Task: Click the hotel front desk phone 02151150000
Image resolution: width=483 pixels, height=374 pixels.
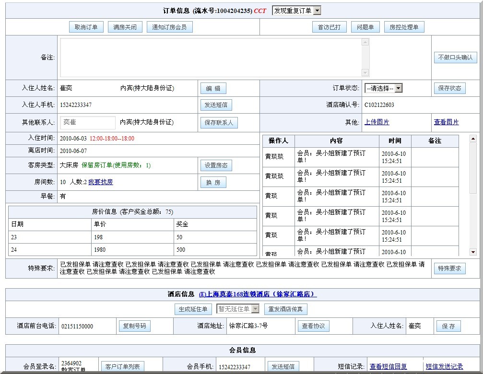Action: coord(77,326)
